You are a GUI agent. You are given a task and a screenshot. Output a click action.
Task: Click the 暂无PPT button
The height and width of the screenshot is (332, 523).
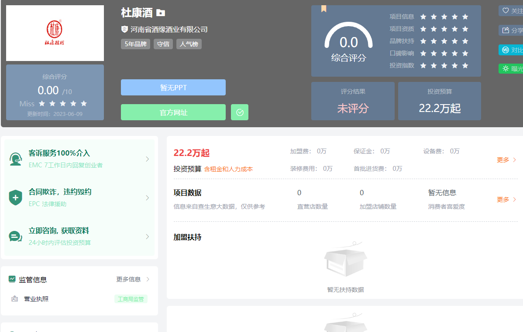(x=173, y=88)
